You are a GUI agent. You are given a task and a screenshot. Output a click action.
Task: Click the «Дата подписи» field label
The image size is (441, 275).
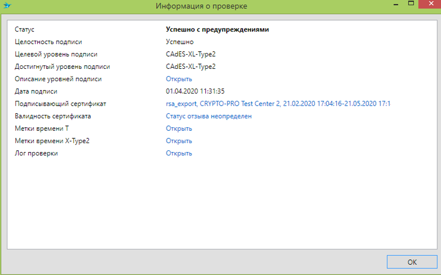point(36,92)
